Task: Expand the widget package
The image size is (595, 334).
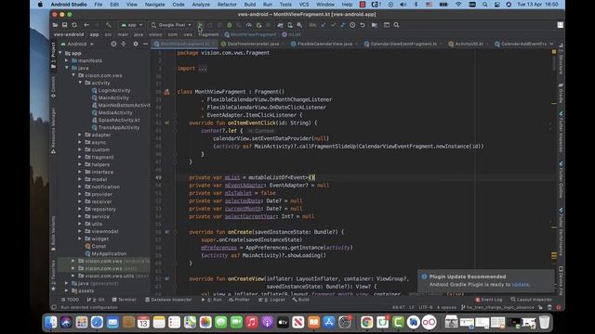Action: [80, 238]
